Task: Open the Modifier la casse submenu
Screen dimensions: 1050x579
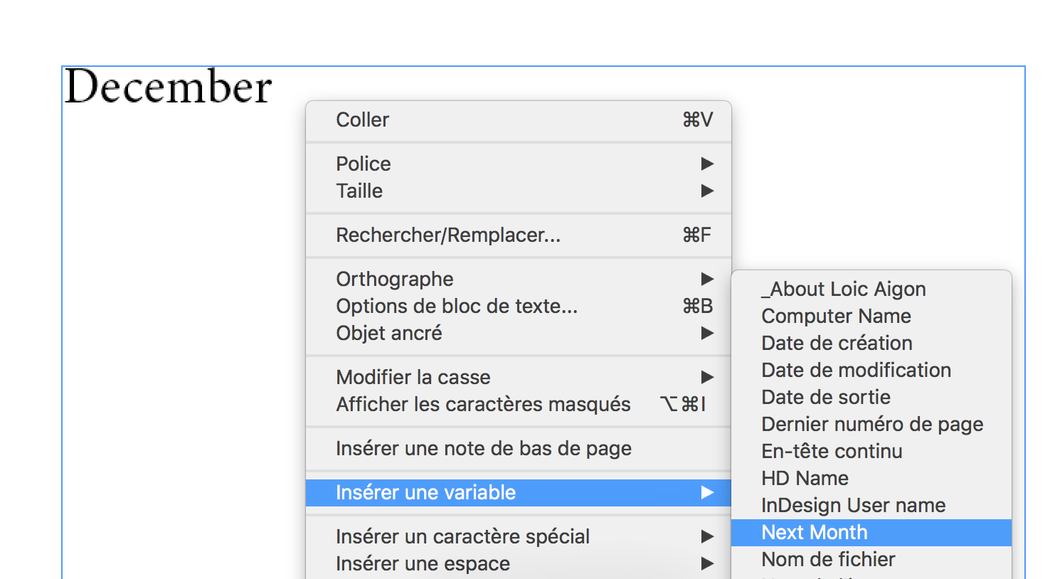Action: [413, 377]
